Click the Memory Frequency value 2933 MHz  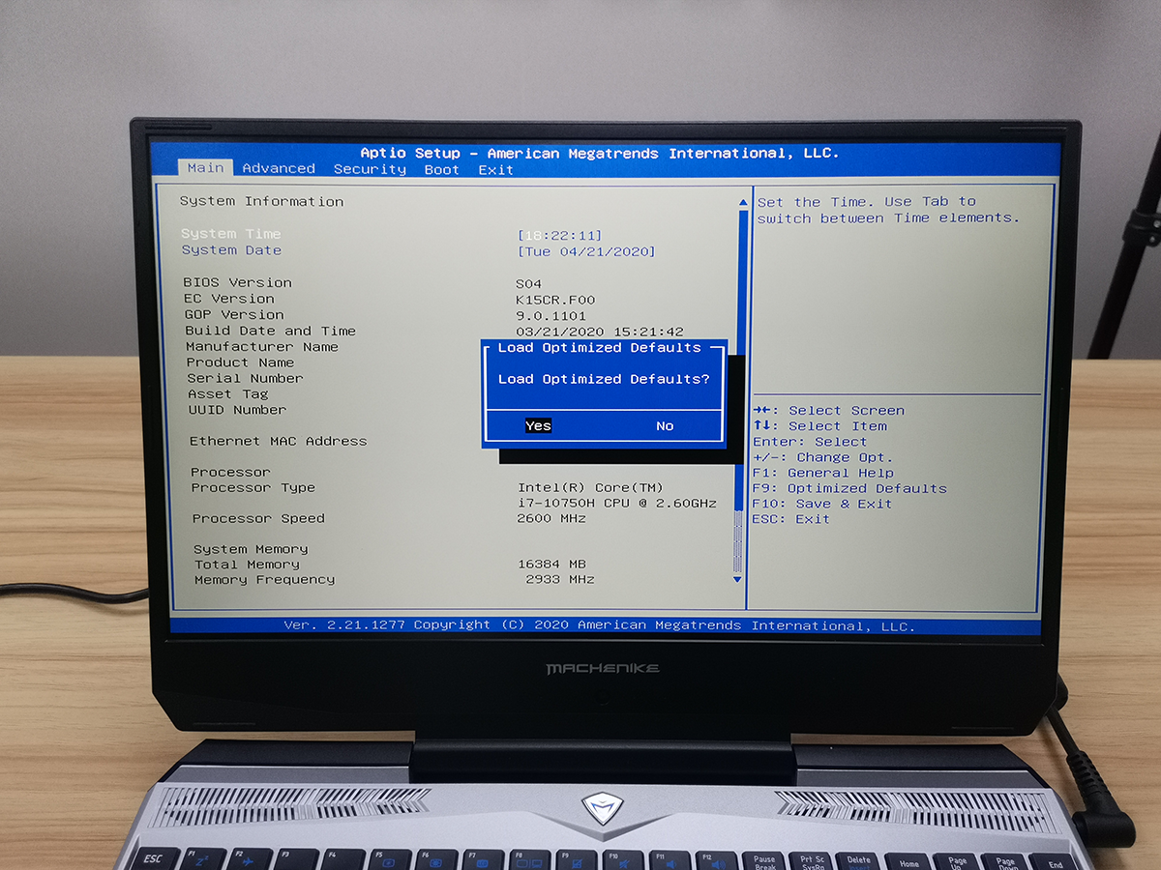pos(560,579)
